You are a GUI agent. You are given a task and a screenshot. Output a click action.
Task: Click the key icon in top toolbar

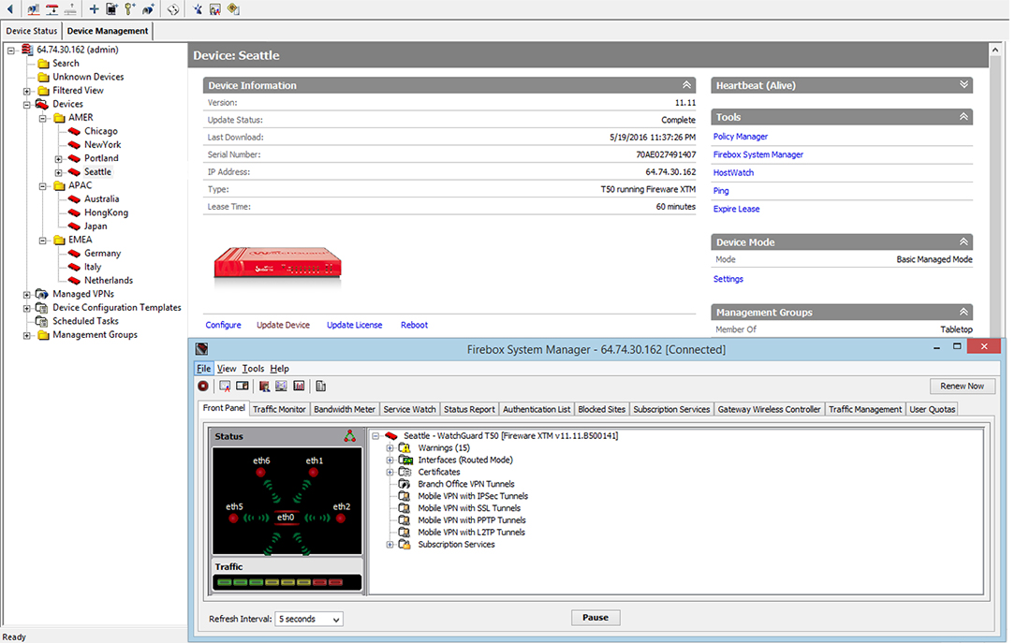click(x=129, y=9)
